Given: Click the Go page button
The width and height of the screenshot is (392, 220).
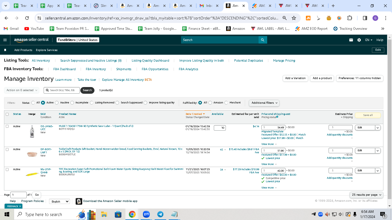Looking at the screenshot, I should coord(37,195).
